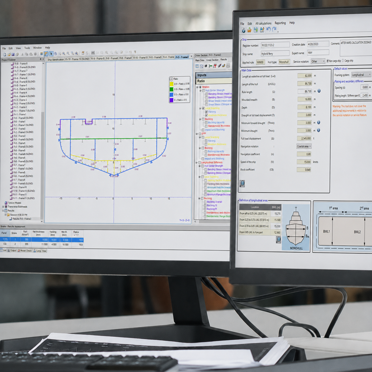Open the Tools menu on left monitor
Viewport: 372px width, 372px height.
point(27,48)
